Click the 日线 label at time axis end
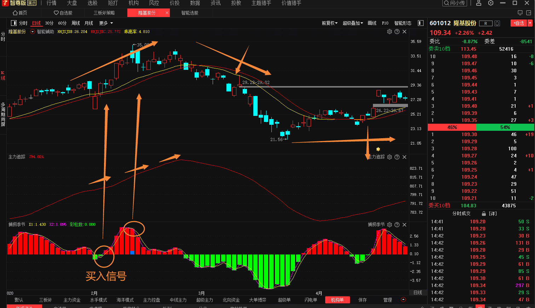Image resolution: width=535 pixels, height=308 pixels. click(x=418, y=293)
